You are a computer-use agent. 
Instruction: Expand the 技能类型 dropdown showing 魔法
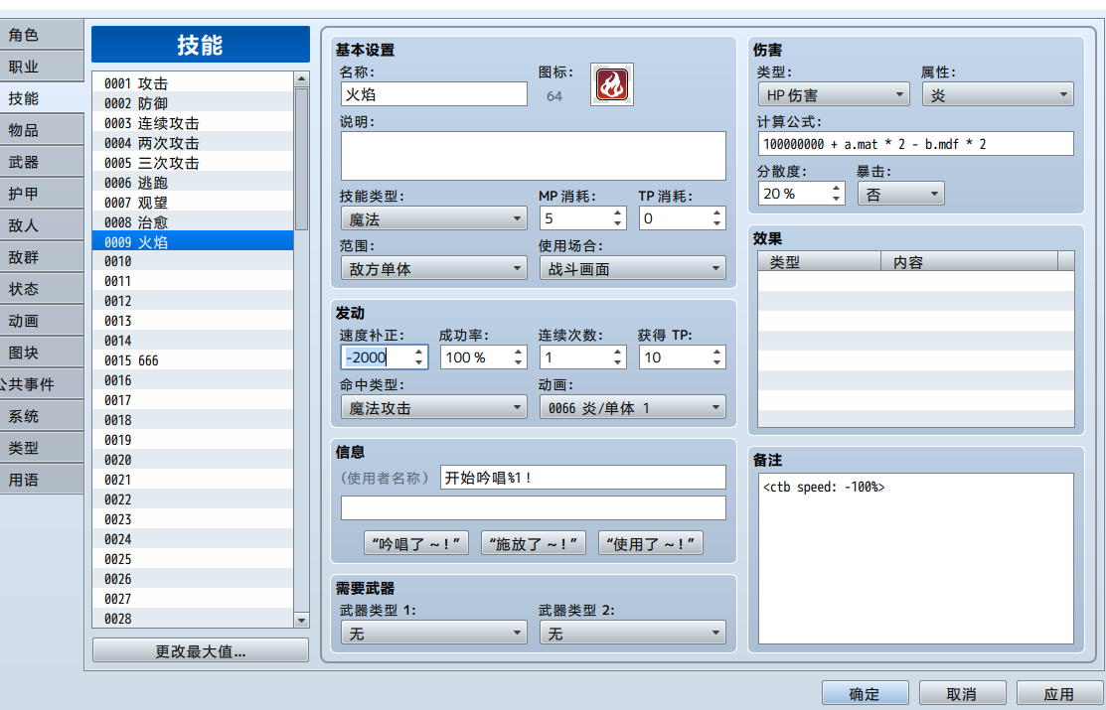434,219
